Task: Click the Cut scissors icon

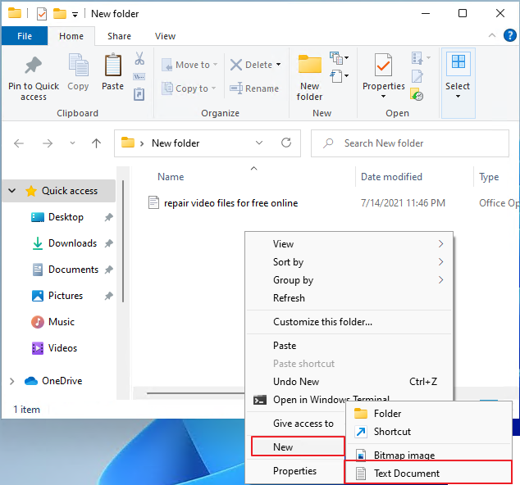Action: 139,58
